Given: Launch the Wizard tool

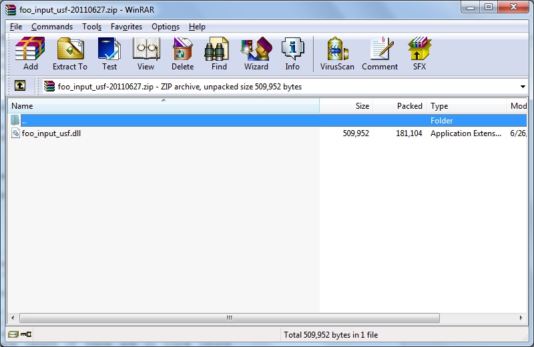Looking at the screenshot, I should (x=256, y=53).
